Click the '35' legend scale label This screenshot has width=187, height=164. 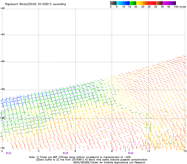click(x=156, y=7)
